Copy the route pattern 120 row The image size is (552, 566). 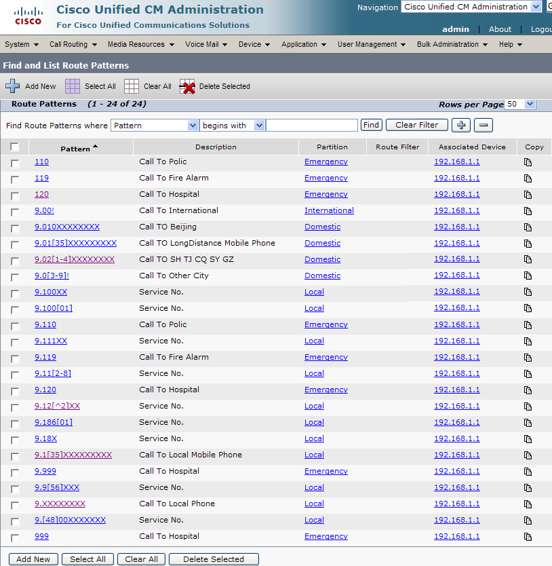click(x=528, y=195)
